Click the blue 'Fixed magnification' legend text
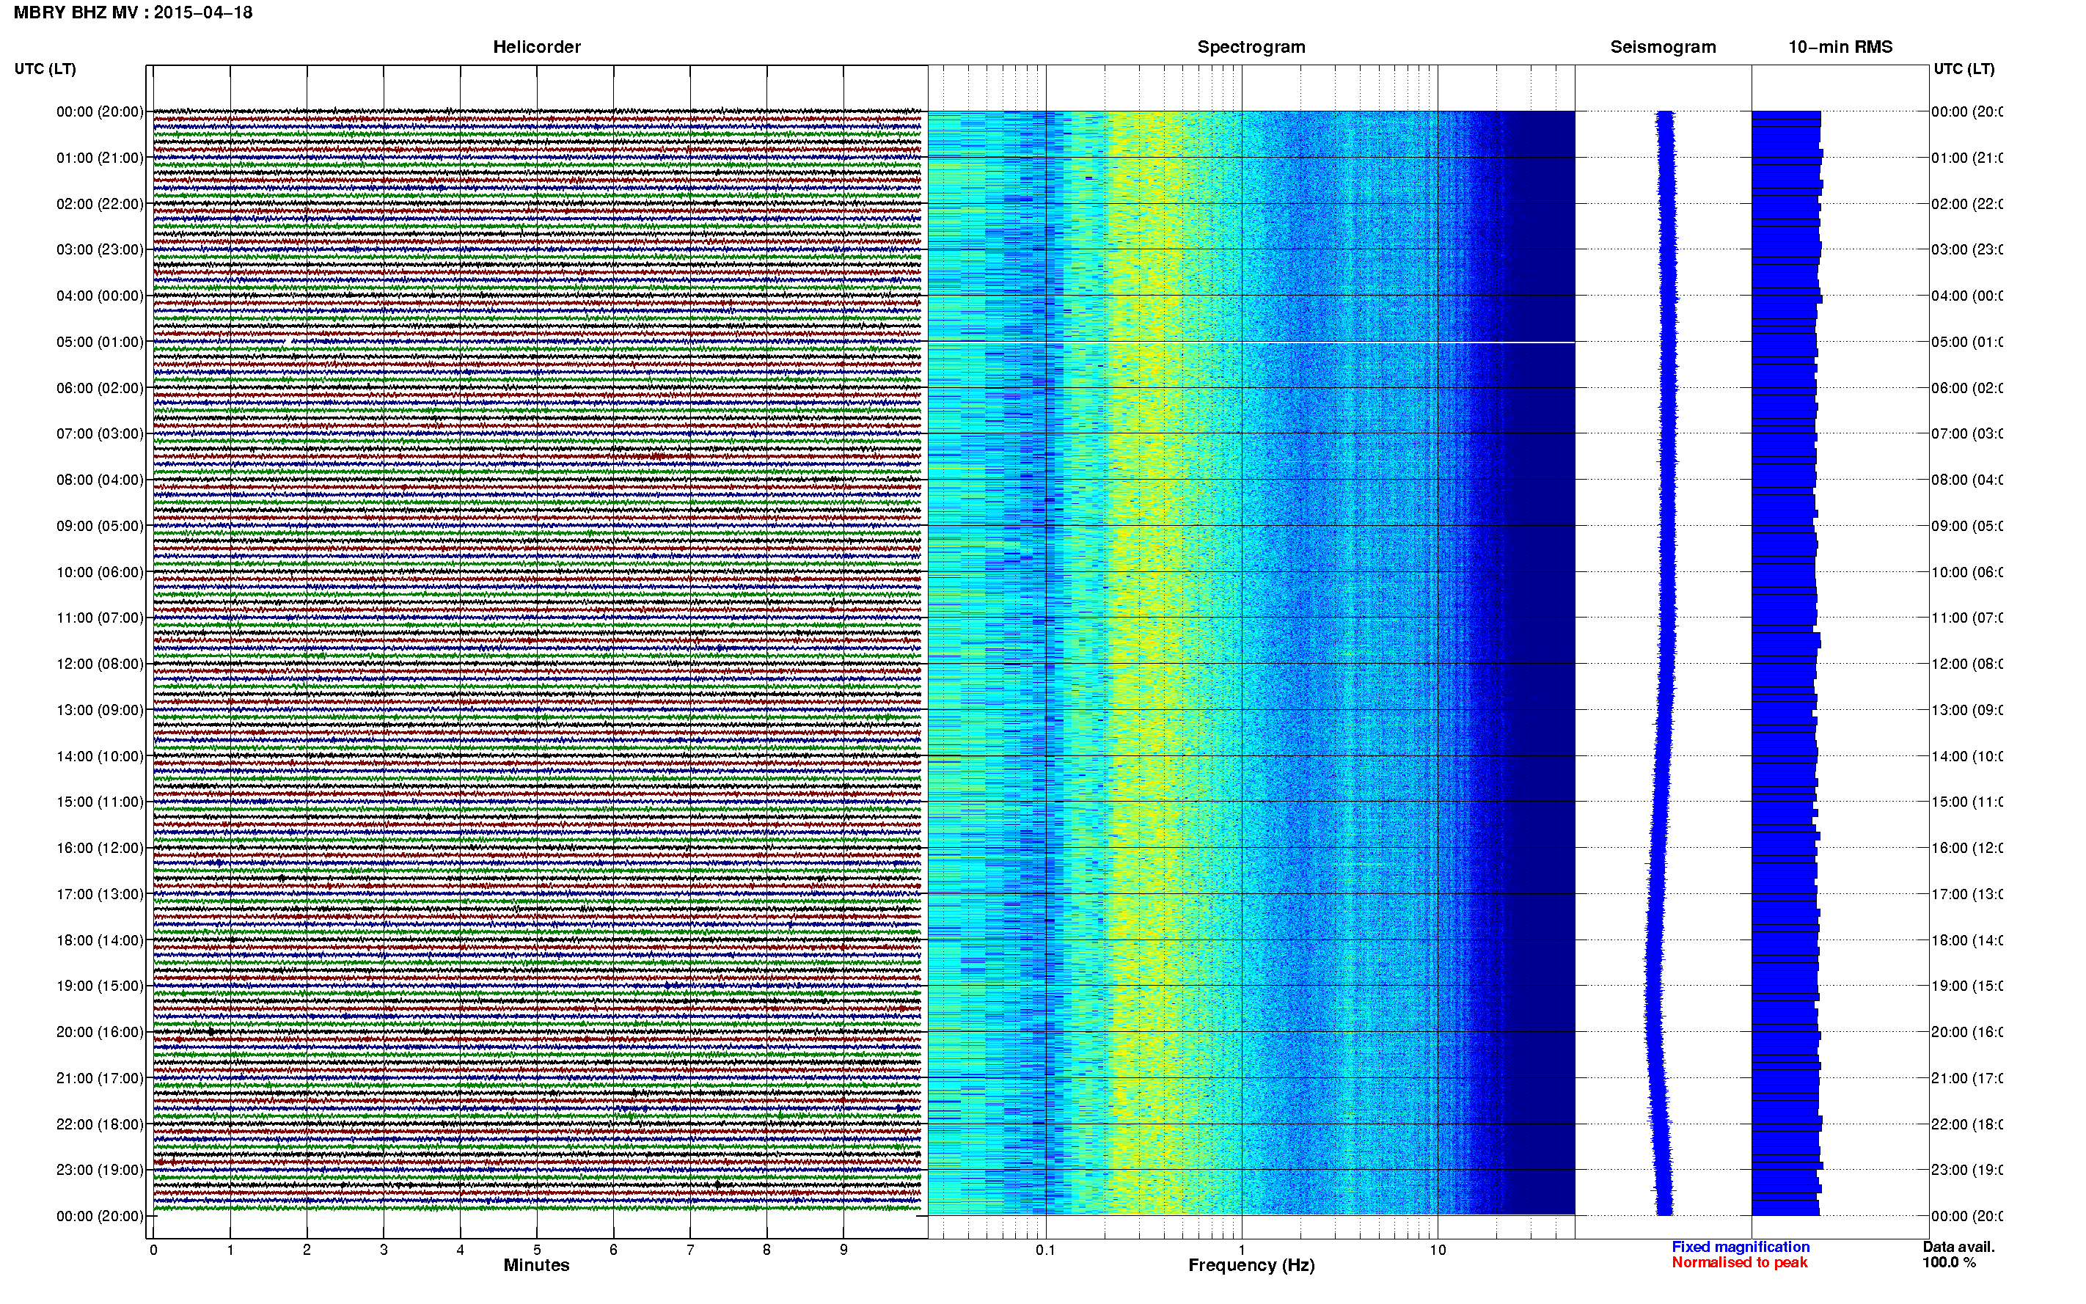This screenshot has width=2086, height=1304. click(1741, 1247)
